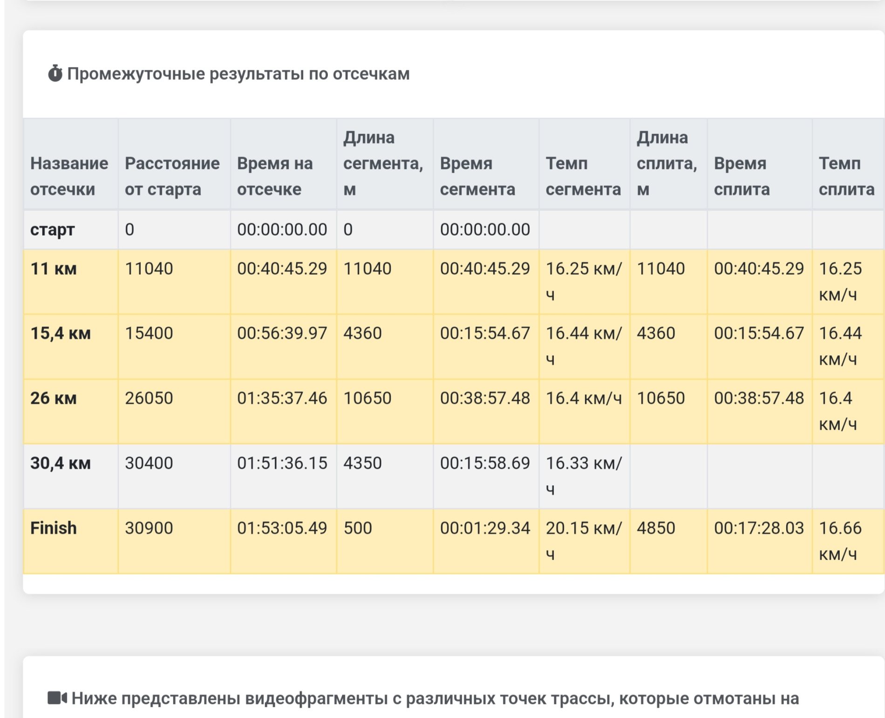Click split pace '16.66 км/ч'
885x718 pixels.
(x=840, y=541)
